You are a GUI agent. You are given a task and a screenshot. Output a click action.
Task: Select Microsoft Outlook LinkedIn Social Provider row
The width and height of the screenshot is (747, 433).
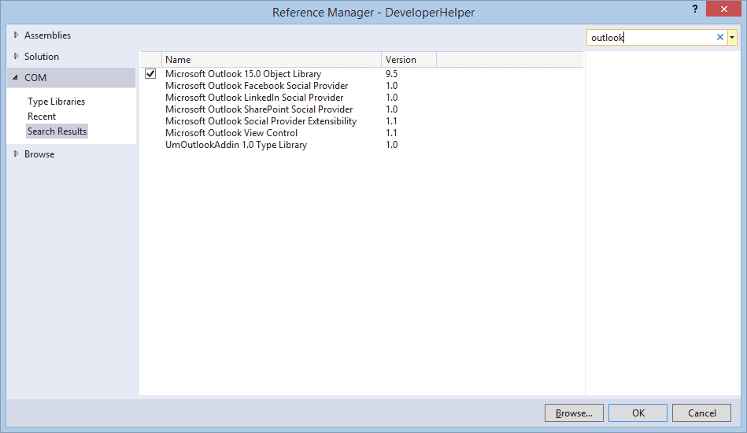pyautogui.click(x=362, y=98)
